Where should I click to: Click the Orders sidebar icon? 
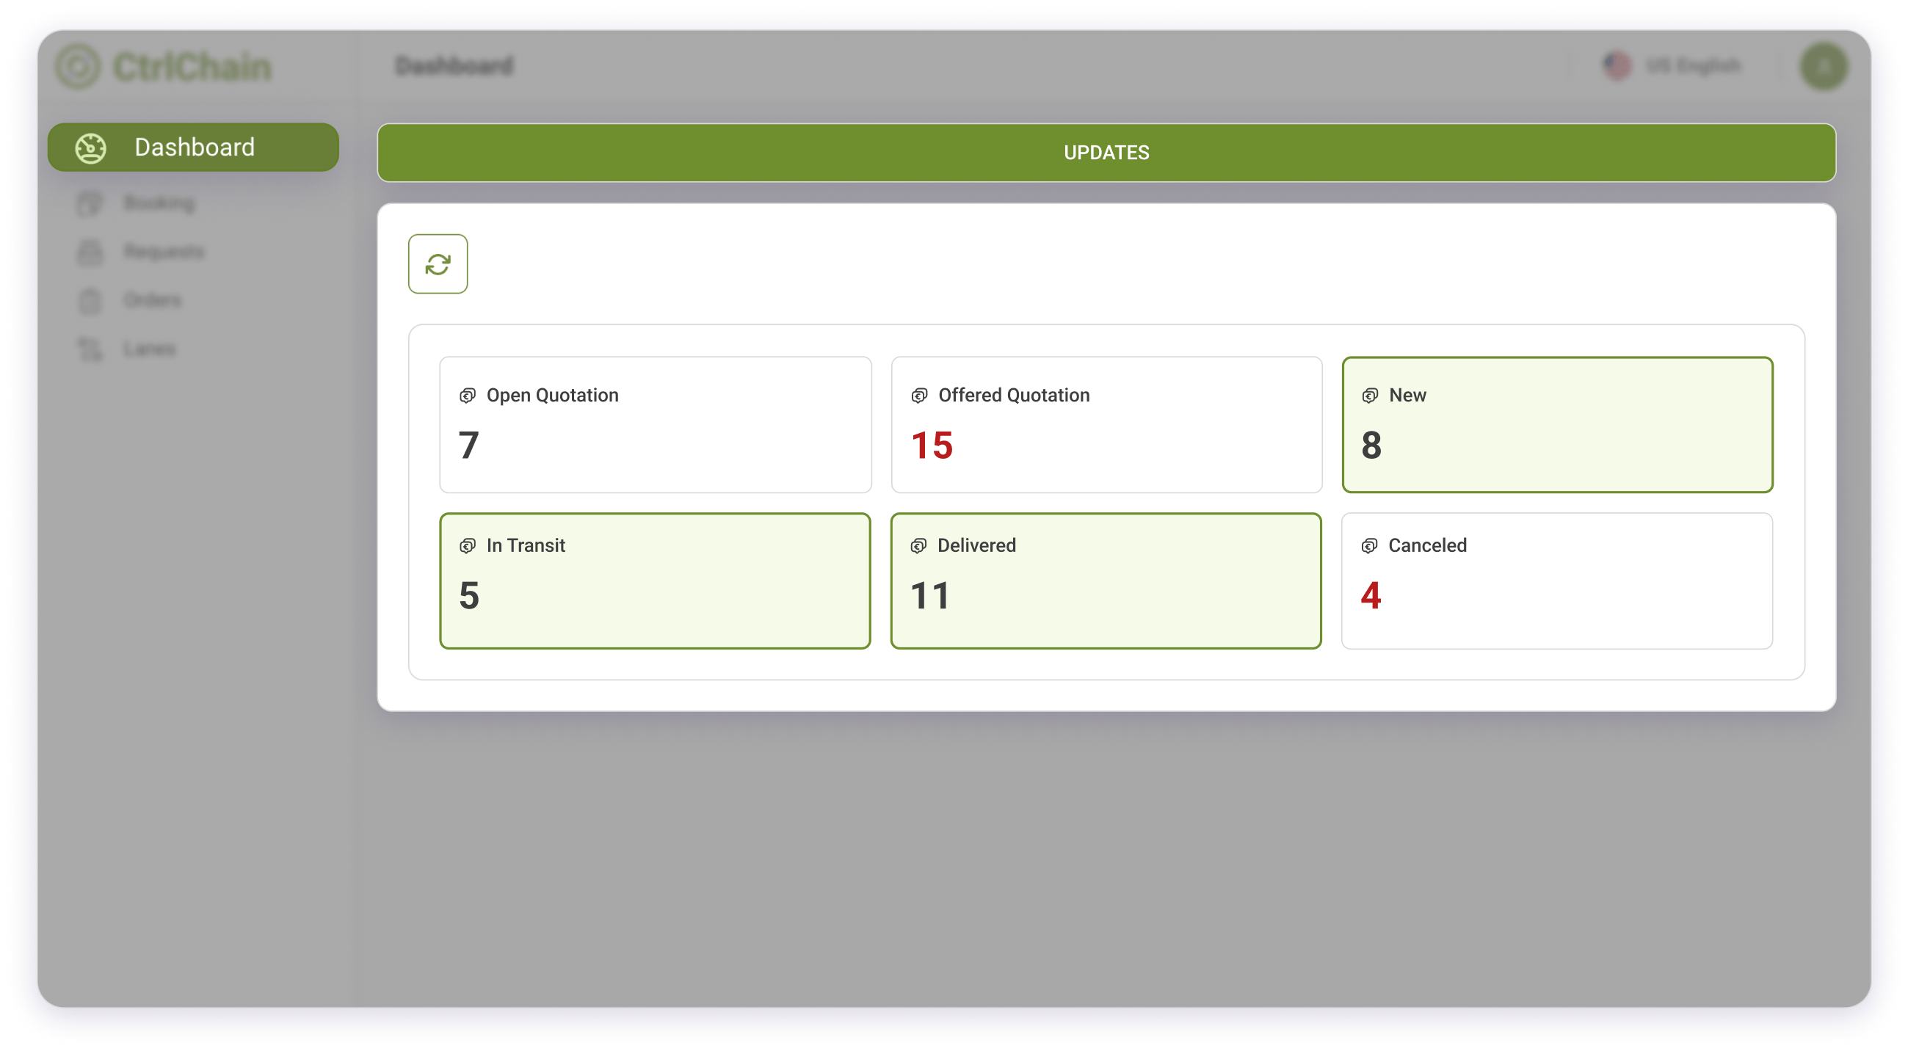[90, 299]
